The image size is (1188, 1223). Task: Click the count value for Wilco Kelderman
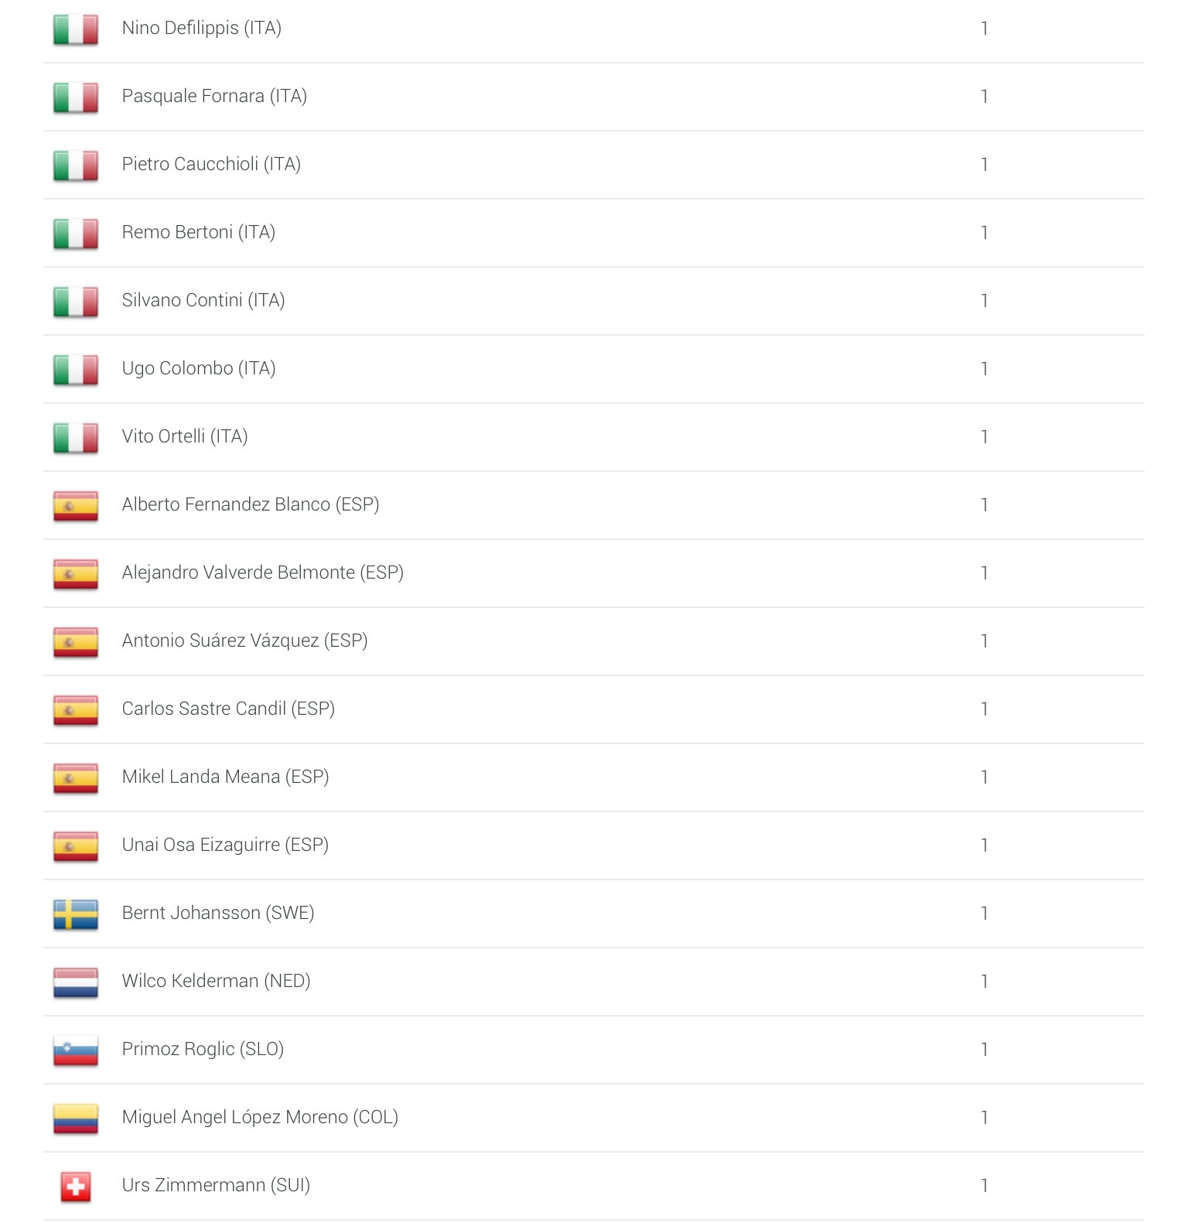click(x=984, y=982)
